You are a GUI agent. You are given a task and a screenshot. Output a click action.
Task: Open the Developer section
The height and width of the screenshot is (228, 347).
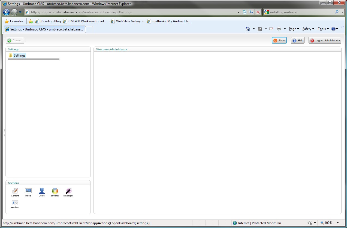pyautogui.click(x=68, y=192)
